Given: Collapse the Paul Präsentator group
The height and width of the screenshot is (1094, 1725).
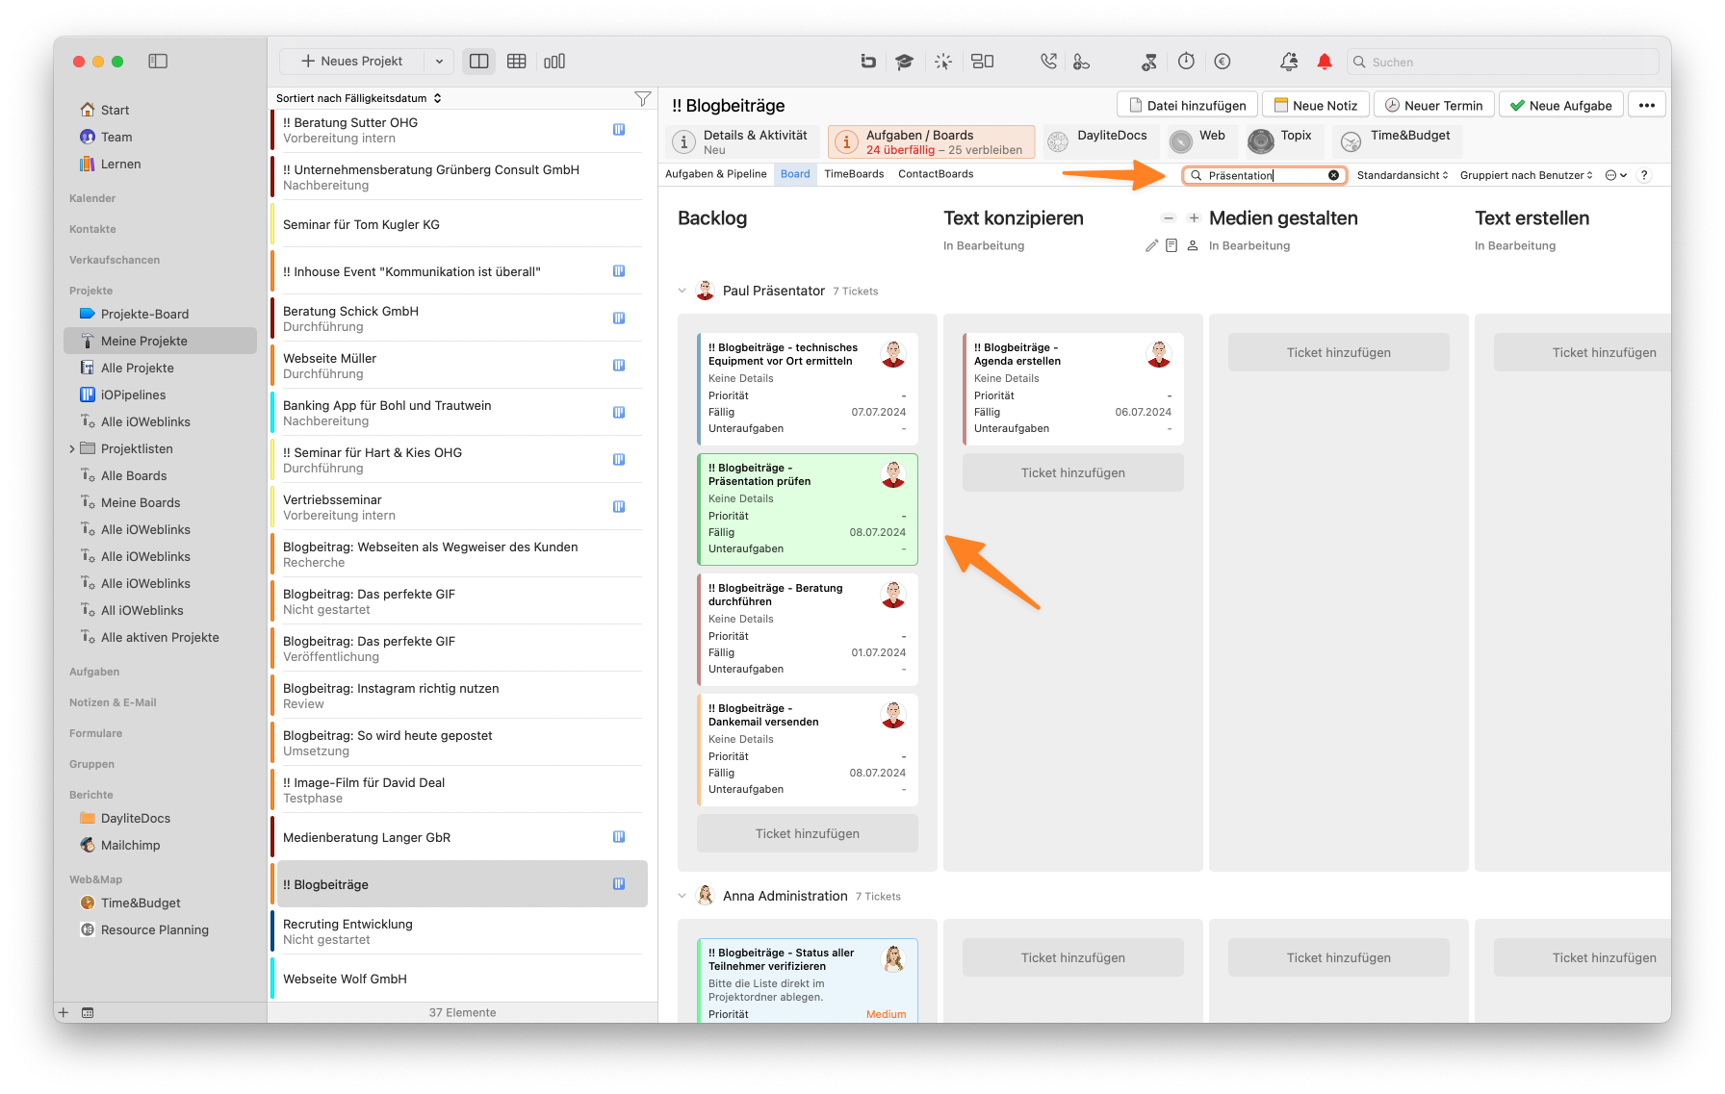Looking at the screenshot, I should point(682,291).
